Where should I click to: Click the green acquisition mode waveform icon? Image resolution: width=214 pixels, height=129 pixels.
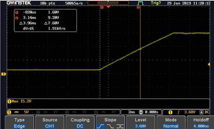(141, 3)
